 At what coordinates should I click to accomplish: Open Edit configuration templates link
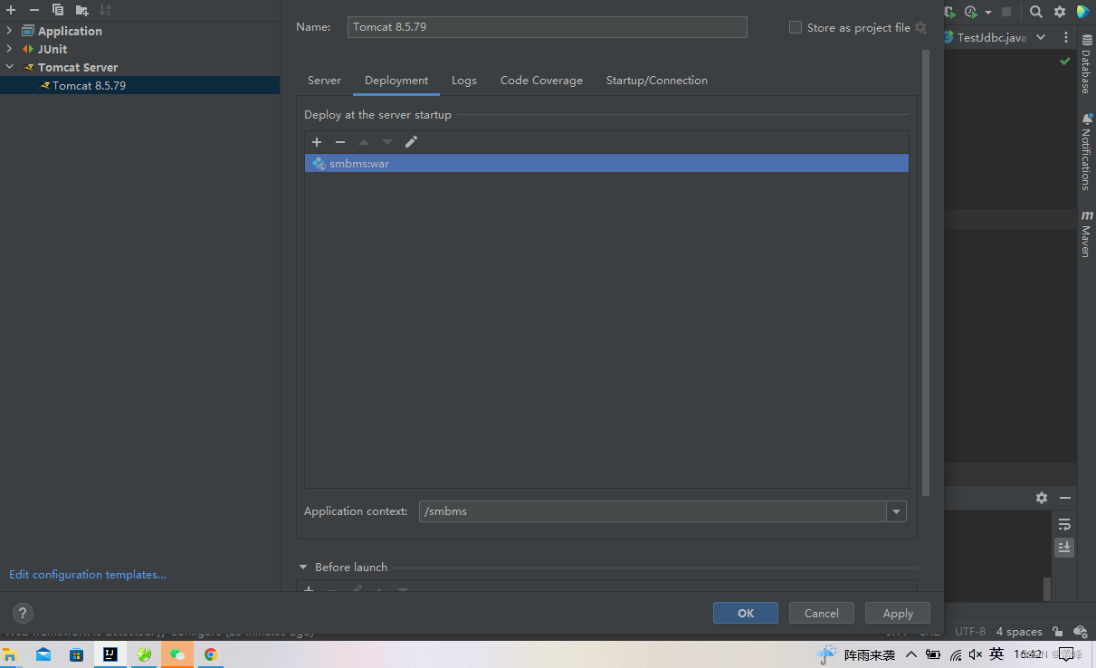pyautogui.click(x=88, y=575)
